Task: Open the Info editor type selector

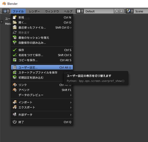Action: [6, 11]
